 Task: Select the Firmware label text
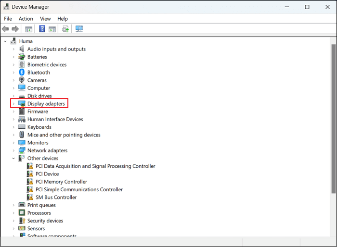38,111
